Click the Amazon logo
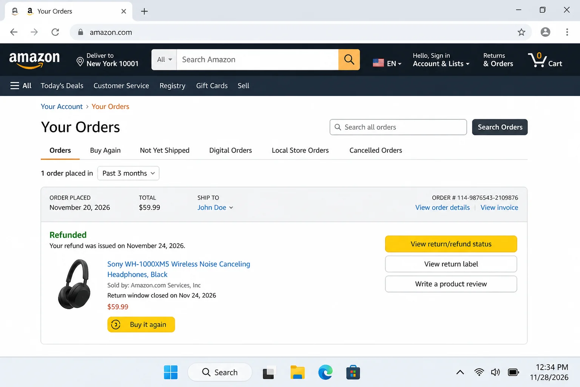The width and height of the screenshot is (580, 387). 34,60
